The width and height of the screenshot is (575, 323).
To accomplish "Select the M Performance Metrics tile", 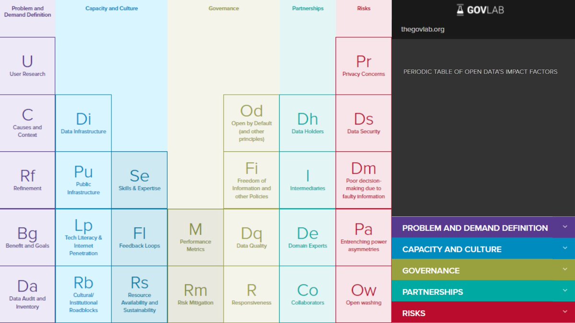I will (x=195, y=236).
